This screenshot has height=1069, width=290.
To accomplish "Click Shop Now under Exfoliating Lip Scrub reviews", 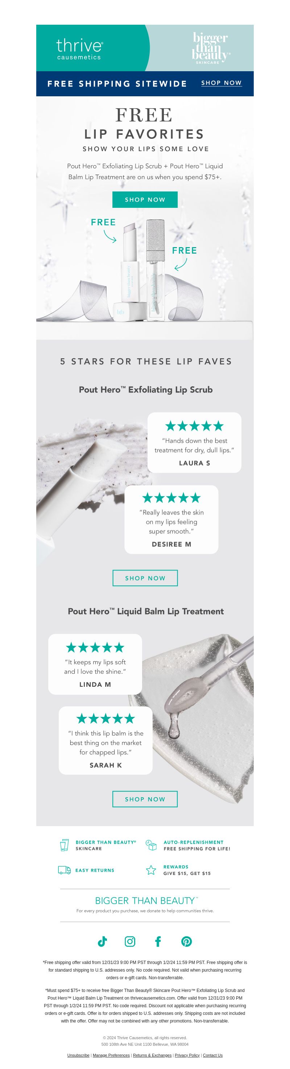I will [x=145, y=578].
